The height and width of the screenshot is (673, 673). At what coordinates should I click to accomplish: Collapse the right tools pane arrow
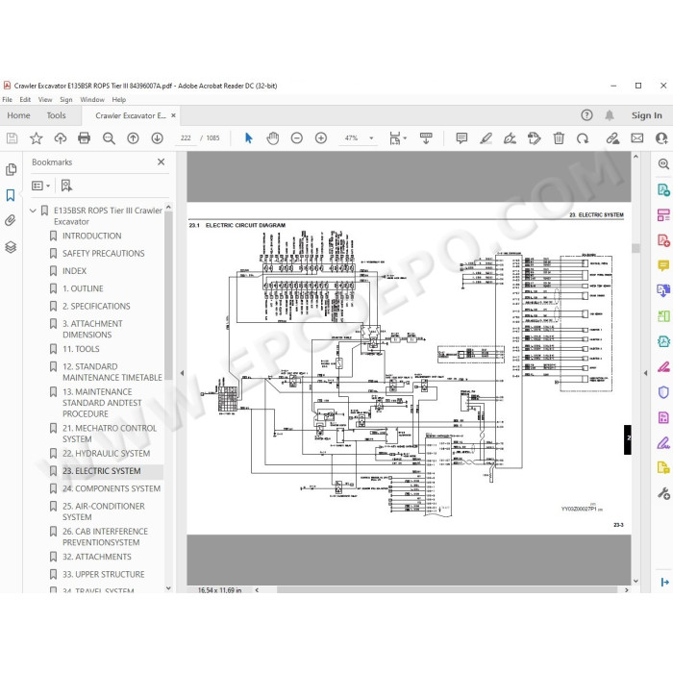point(645,373)
